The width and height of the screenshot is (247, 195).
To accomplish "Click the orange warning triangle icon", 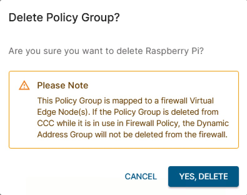I will [24, 85].
